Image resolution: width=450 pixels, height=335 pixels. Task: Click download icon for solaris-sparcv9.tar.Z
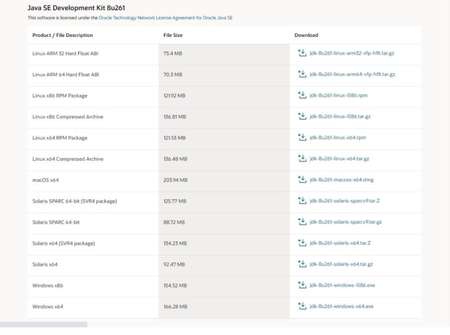pos(302,201)
